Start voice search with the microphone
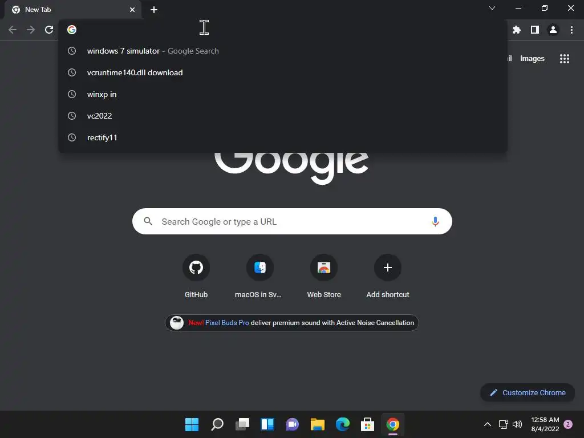This screenshot has height=438, width=584. [x=435, y=222]
